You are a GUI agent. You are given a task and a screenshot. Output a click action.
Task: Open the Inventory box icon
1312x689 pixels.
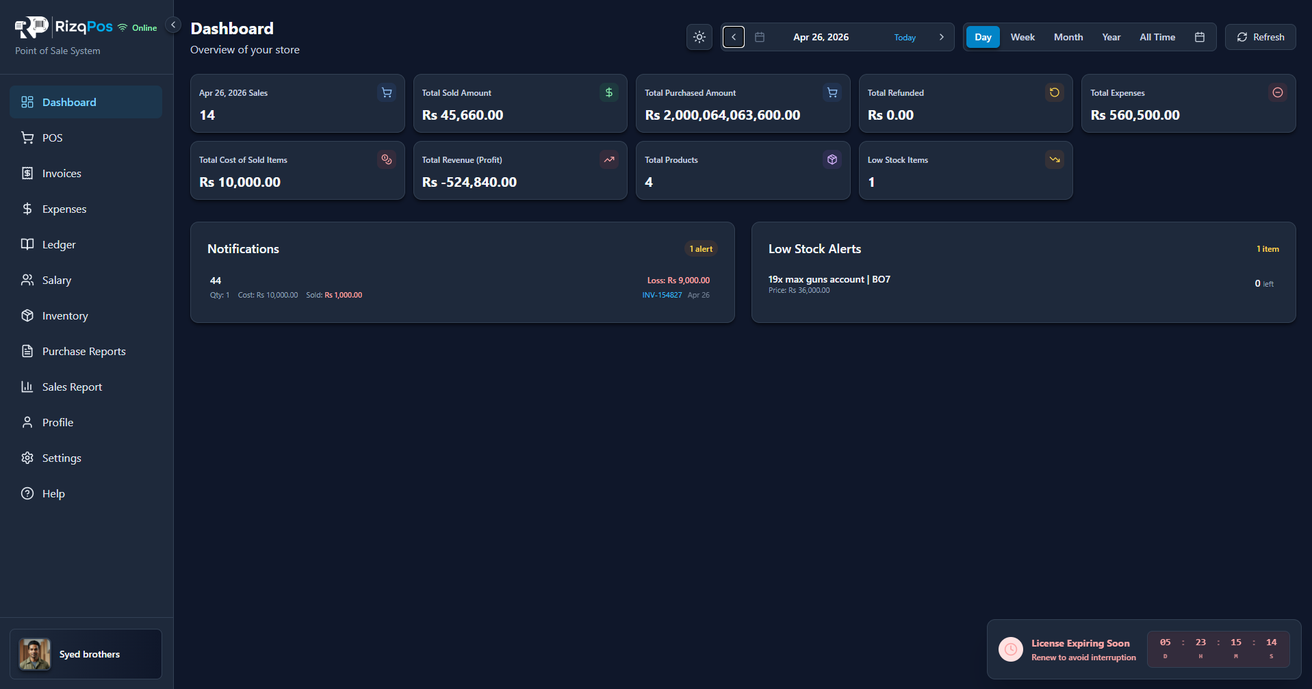point(27,315)
